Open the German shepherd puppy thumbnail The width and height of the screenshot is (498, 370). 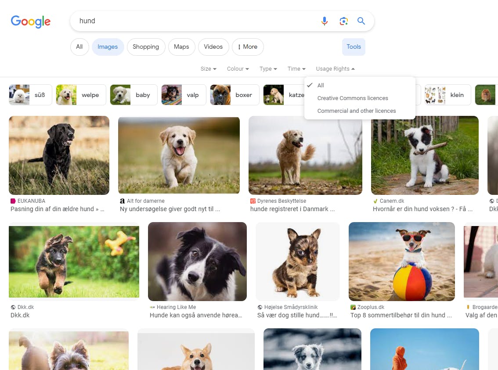[x=74, y=262]
